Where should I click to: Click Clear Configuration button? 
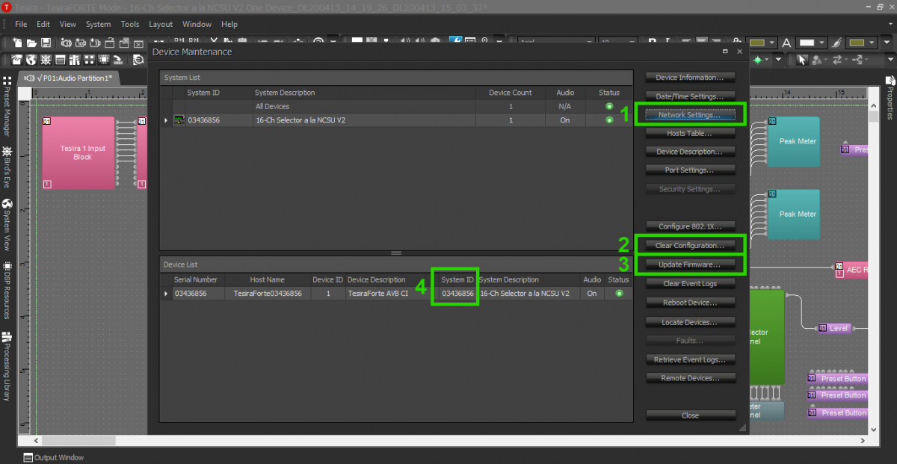pos(690,246)
